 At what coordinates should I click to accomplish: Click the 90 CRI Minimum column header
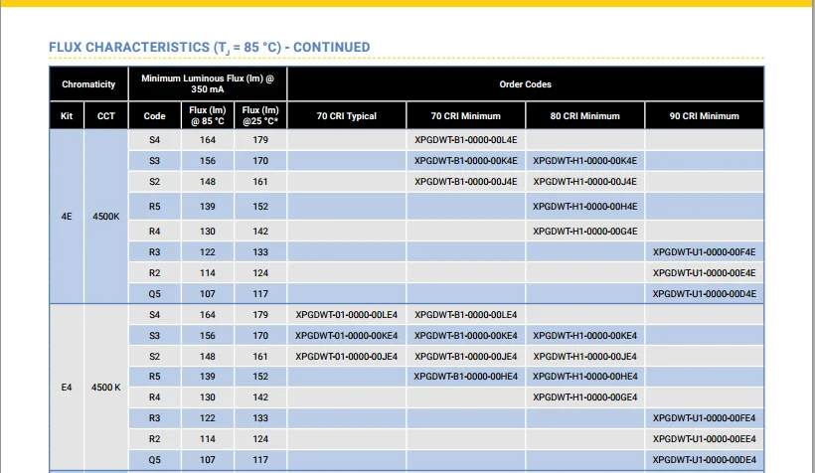pos(704,116)
